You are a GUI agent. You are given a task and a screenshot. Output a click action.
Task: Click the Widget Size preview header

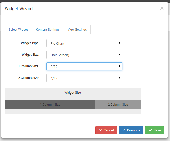tap(73, 93)
